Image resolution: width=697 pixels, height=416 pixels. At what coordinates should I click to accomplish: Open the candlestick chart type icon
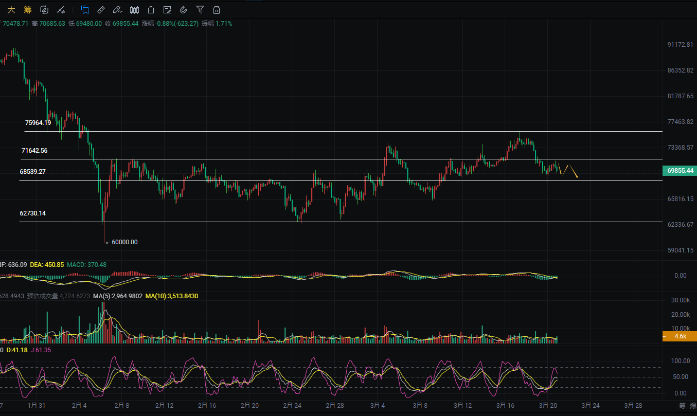pyautogui.click(x=134, y=9)
